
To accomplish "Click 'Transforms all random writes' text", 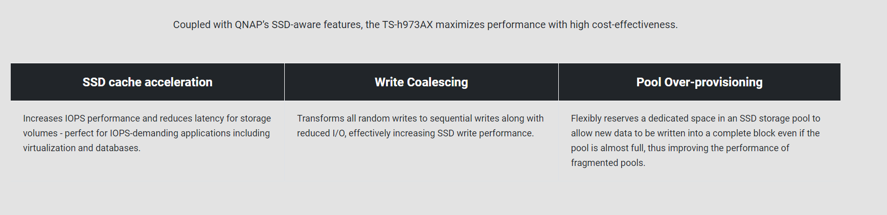I will (x=357, y=118).
